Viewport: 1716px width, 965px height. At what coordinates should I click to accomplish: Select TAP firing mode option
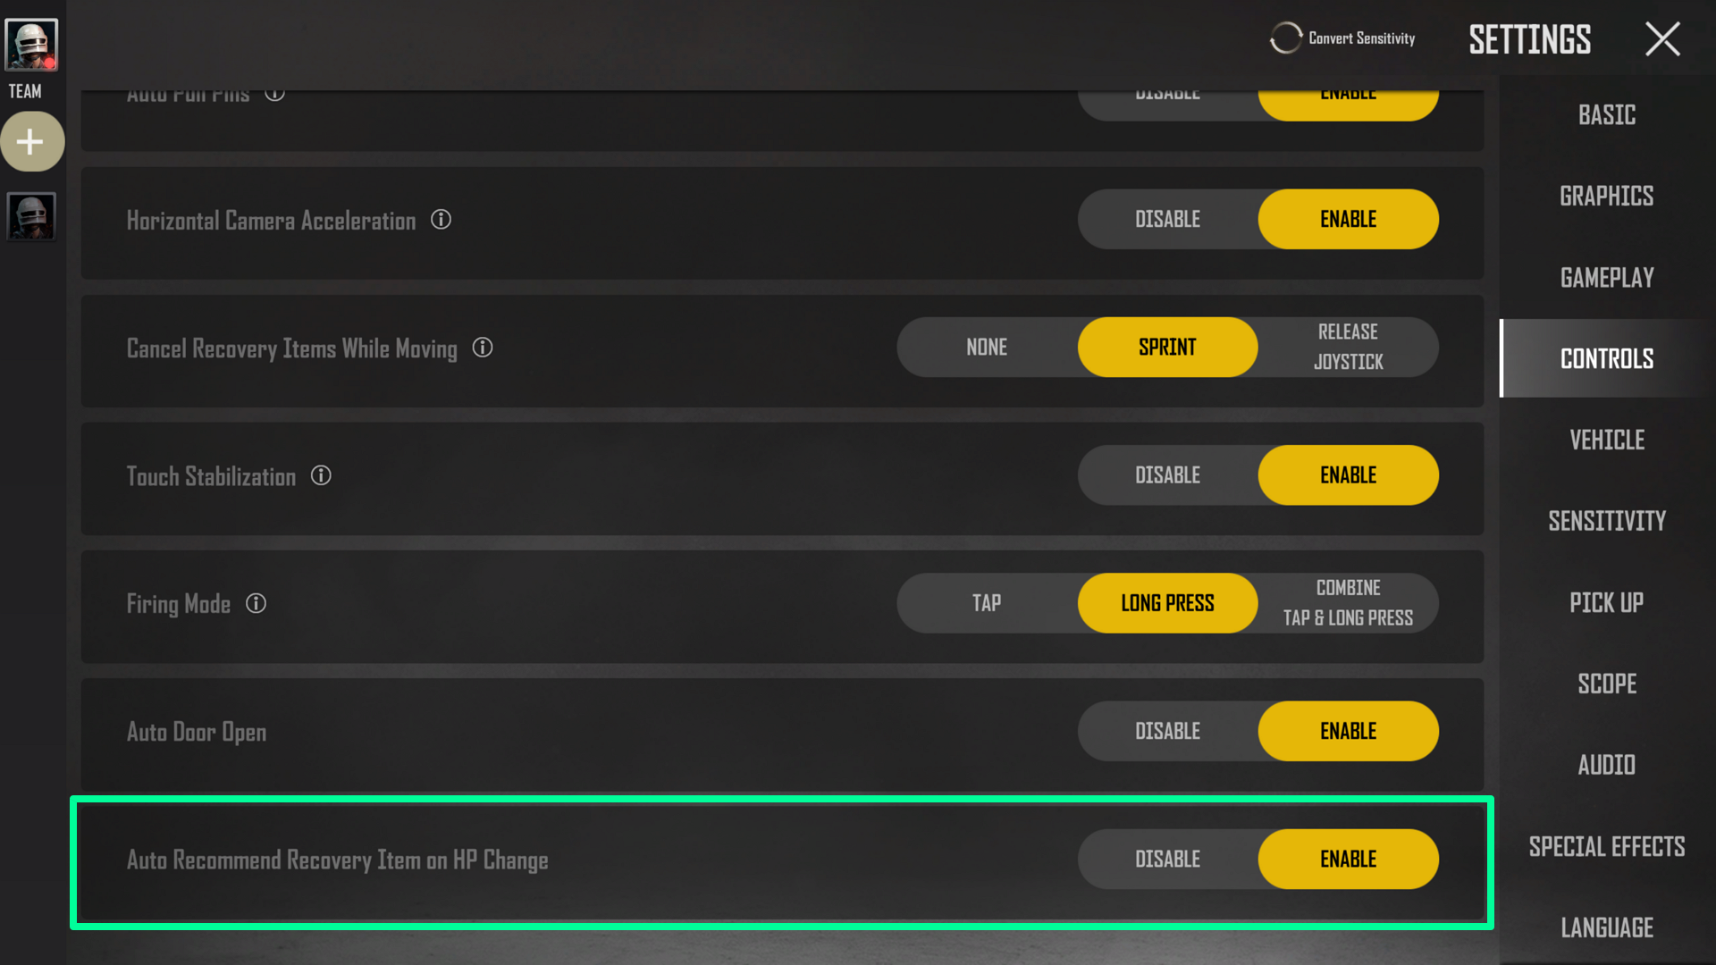click(x=987, y=603)
